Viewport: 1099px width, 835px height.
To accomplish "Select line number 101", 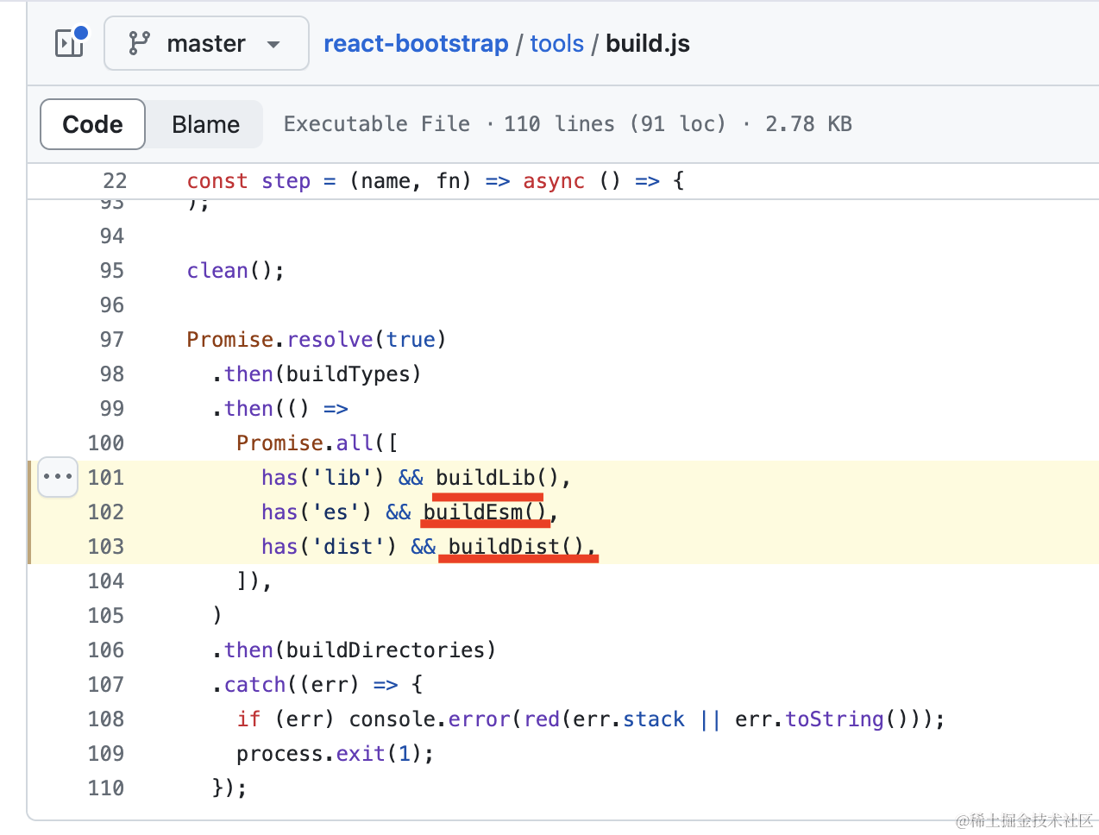I will click(x=106, y=478).
